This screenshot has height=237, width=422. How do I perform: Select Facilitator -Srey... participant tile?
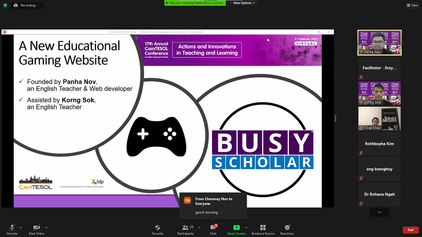tap(379, 68)
